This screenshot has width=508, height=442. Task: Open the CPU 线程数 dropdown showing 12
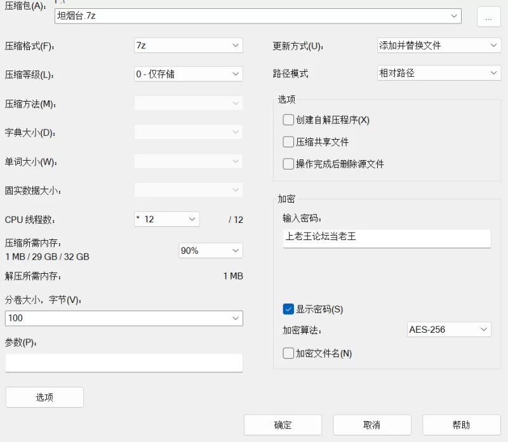(166, 219)
